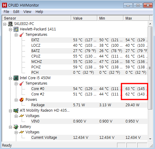Collapse Temperatures under Hewlett-Packard 1411

[x=16, y=35]
